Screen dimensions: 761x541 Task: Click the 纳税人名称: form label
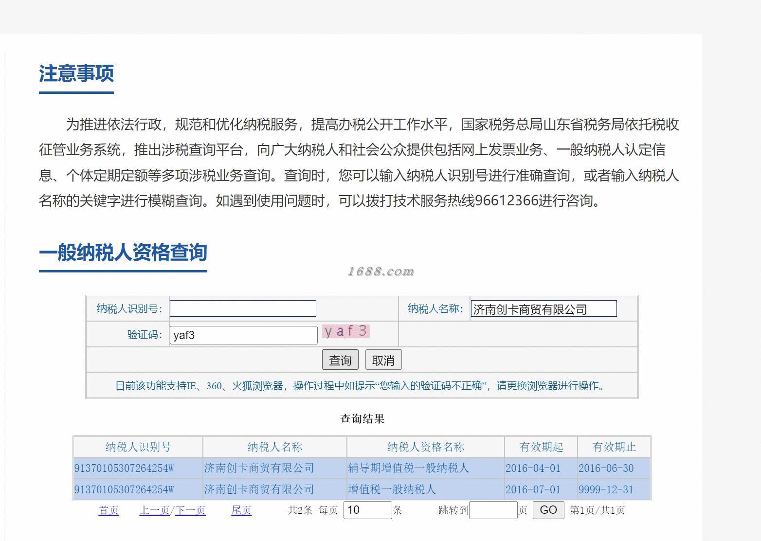(x=435, y=308)
